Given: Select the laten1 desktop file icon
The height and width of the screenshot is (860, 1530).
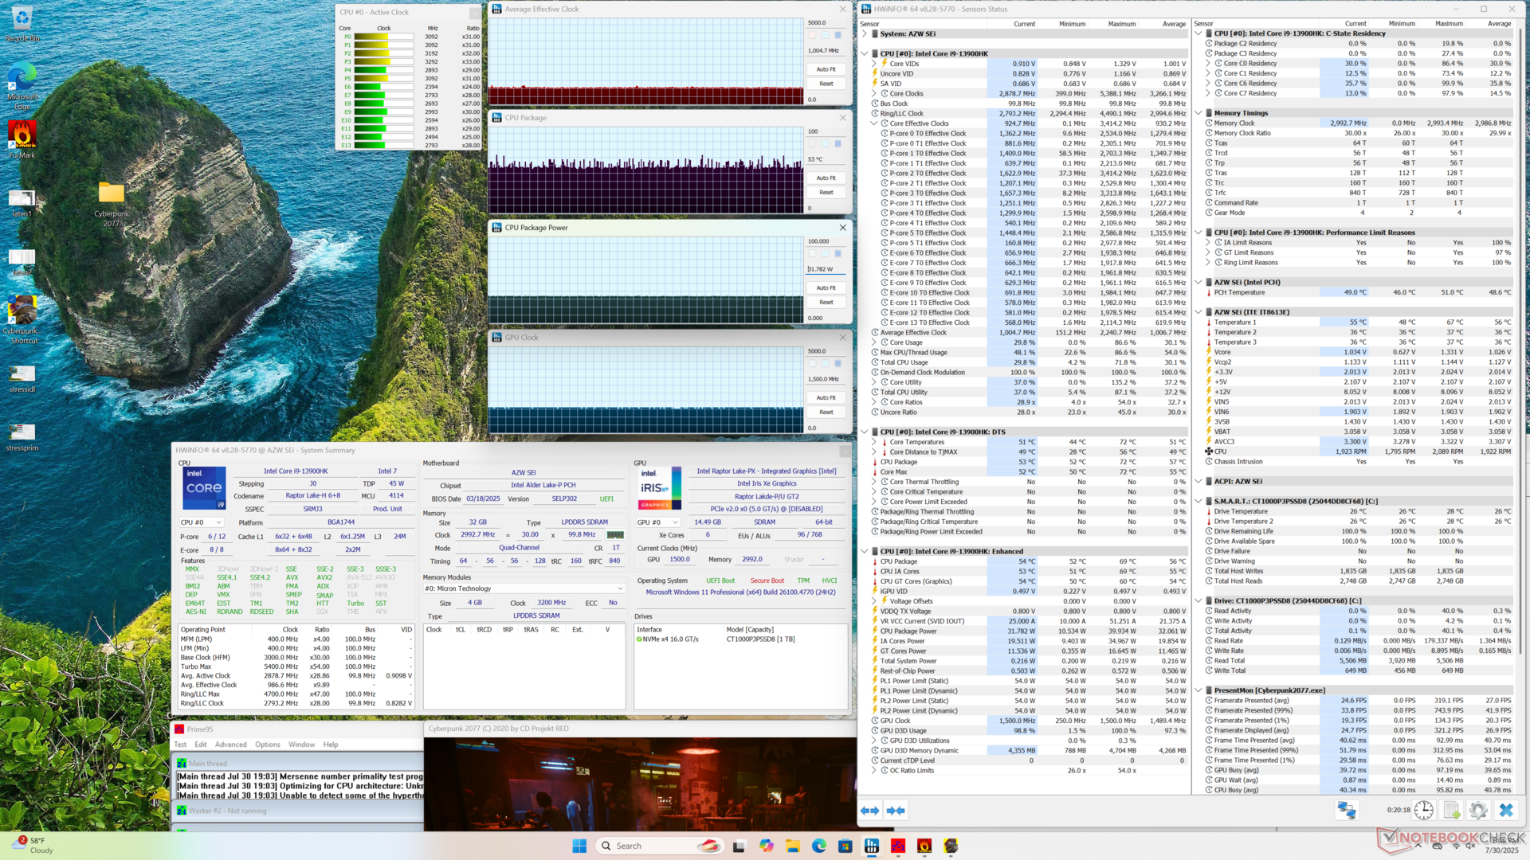Looking at the screenshot, I should pos(22,203).
